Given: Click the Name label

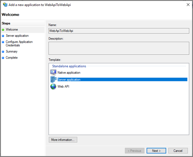Looking at the screenshot, I should coord(53,25).
